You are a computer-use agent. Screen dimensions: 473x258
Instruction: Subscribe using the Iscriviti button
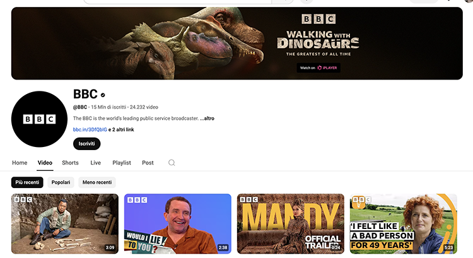pyautogui.click(x=86, y=144)
